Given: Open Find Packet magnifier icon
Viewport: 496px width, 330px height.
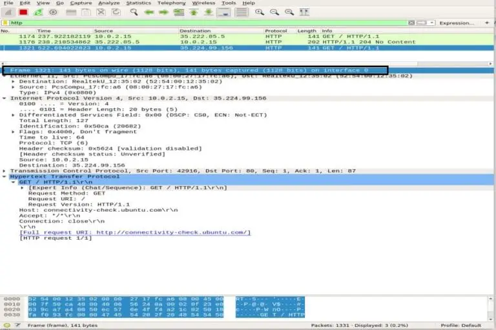Looking at the screenshot, I should [x=134, y=12].
